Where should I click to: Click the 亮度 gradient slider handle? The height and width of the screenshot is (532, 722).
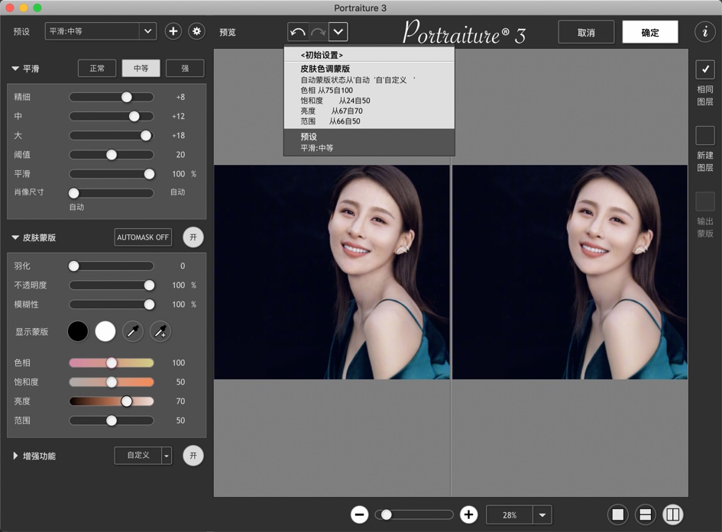tap(125, 401)
